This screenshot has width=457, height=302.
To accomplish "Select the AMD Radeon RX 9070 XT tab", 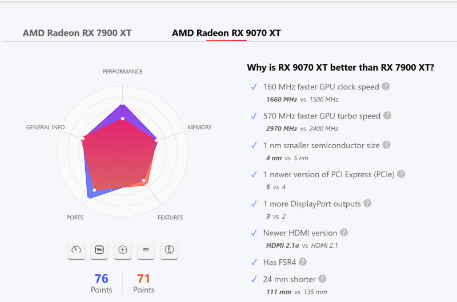I will point(226,33).
